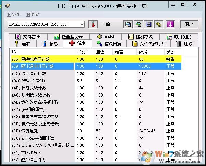
Task: Open the 文件 menu
Action: coord(13,15)
